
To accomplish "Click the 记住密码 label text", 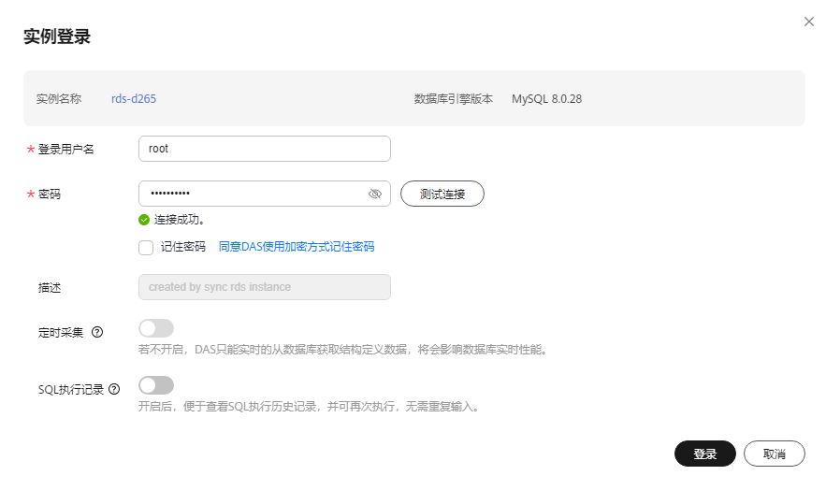I will point(183,247).
